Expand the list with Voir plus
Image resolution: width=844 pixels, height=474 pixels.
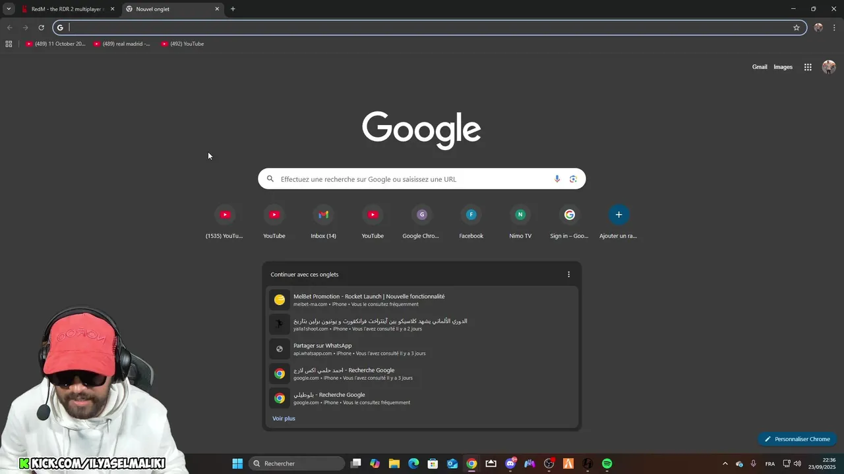point(284,419)
